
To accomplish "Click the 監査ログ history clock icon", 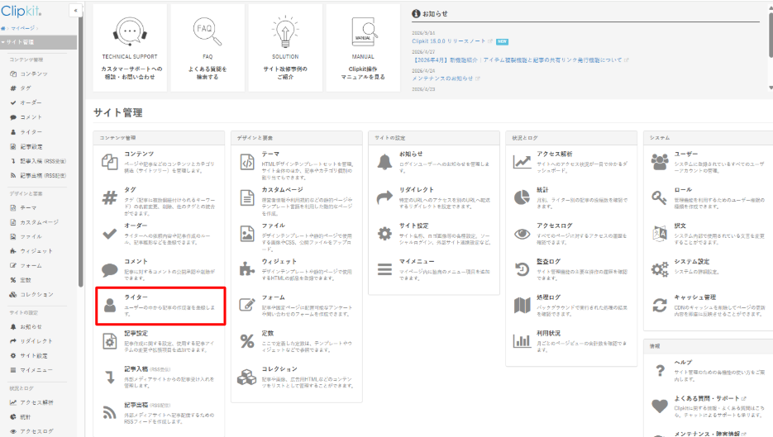I will click(x=522, y=269).
